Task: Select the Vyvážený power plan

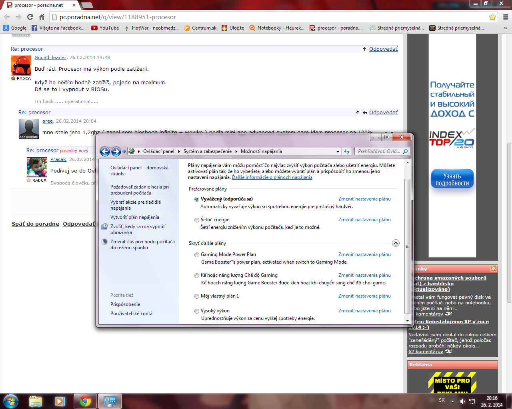Action: tap(197, 199)
